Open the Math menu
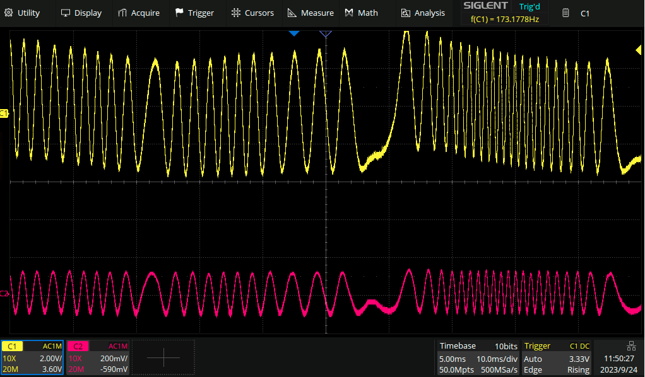The width and height of the screenshot is (645, 377). pos(361,13)
